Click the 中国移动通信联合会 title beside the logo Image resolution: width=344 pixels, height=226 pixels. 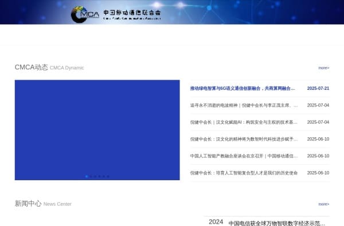point(132,13)
